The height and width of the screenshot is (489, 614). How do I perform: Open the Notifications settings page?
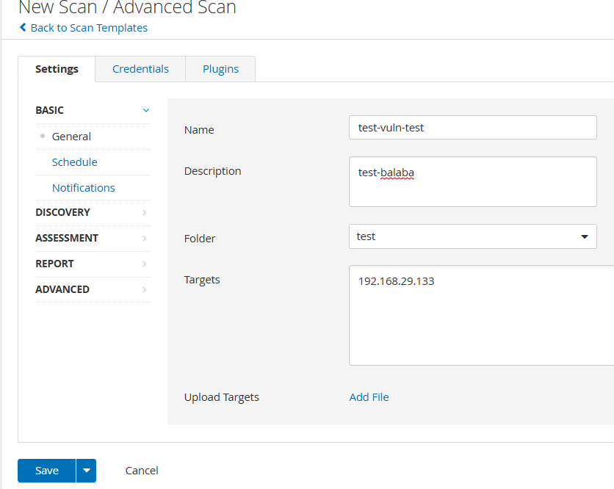83,188
